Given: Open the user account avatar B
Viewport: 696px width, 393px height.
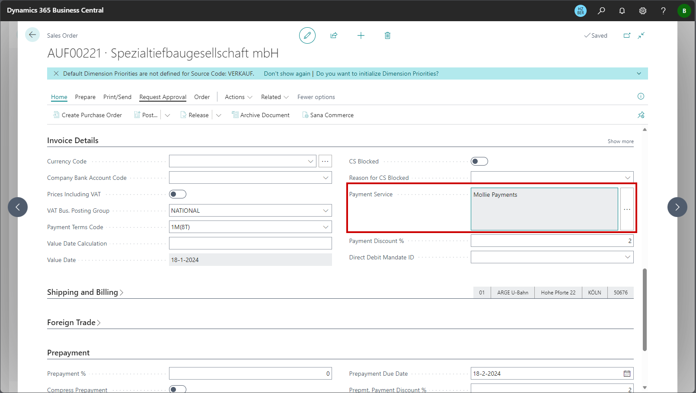Looking at the screenshot, I should 684,11.
